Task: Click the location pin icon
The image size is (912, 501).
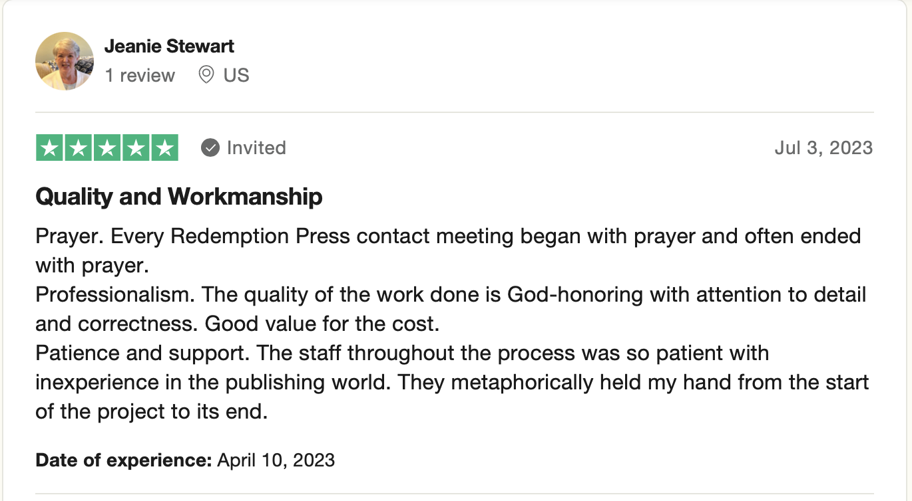Action: (x=206, y=75)
